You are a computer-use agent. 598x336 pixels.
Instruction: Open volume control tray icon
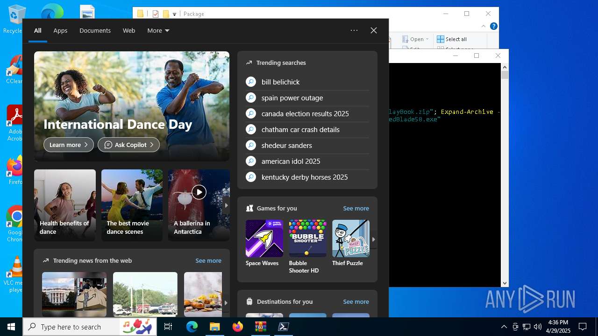[x=538, y=327]
